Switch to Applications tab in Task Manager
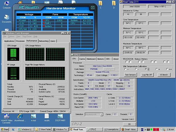Screen dimensions: 176x132 9,41
